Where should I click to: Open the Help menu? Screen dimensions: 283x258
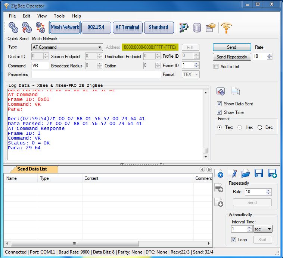(76, 16)
